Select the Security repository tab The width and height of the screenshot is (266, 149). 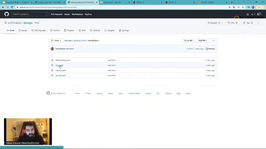click(x=95, y=30)
